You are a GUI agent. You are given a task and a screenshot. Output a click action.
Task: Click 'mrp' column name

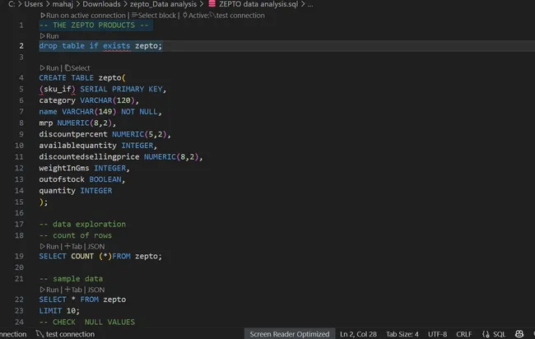click(46, 123)
